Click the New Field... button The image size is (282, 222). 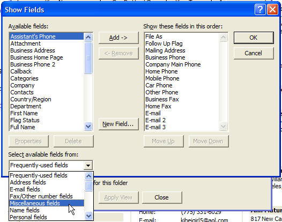(118, 124)
